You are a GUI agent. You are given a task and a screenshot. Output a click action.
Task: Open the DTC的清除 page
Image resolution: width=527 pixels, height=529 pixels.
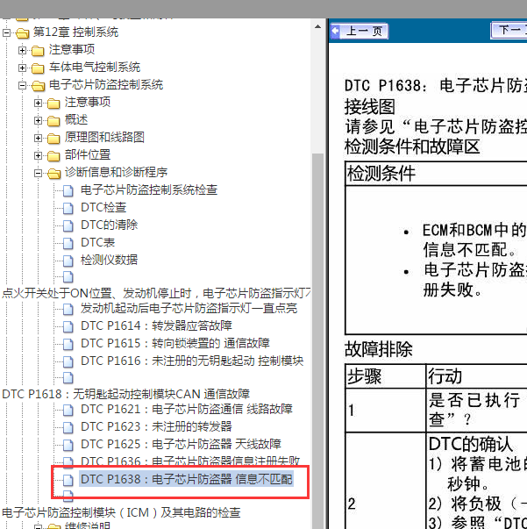[x=110, y=225]
